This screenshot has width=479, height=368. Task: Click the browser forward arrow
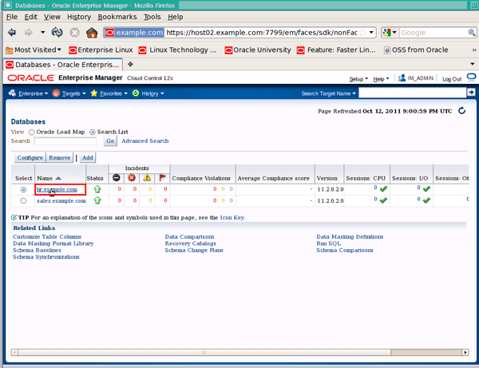pos(29,33)
